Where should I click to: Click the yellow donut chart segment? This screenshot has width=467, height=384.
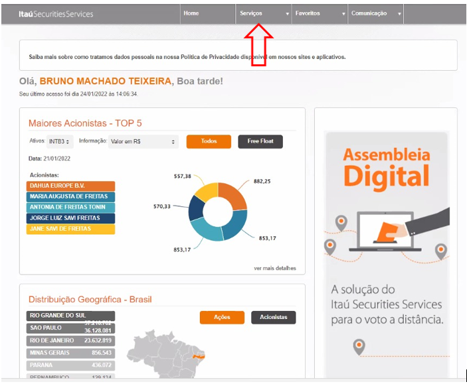[207, 190]
